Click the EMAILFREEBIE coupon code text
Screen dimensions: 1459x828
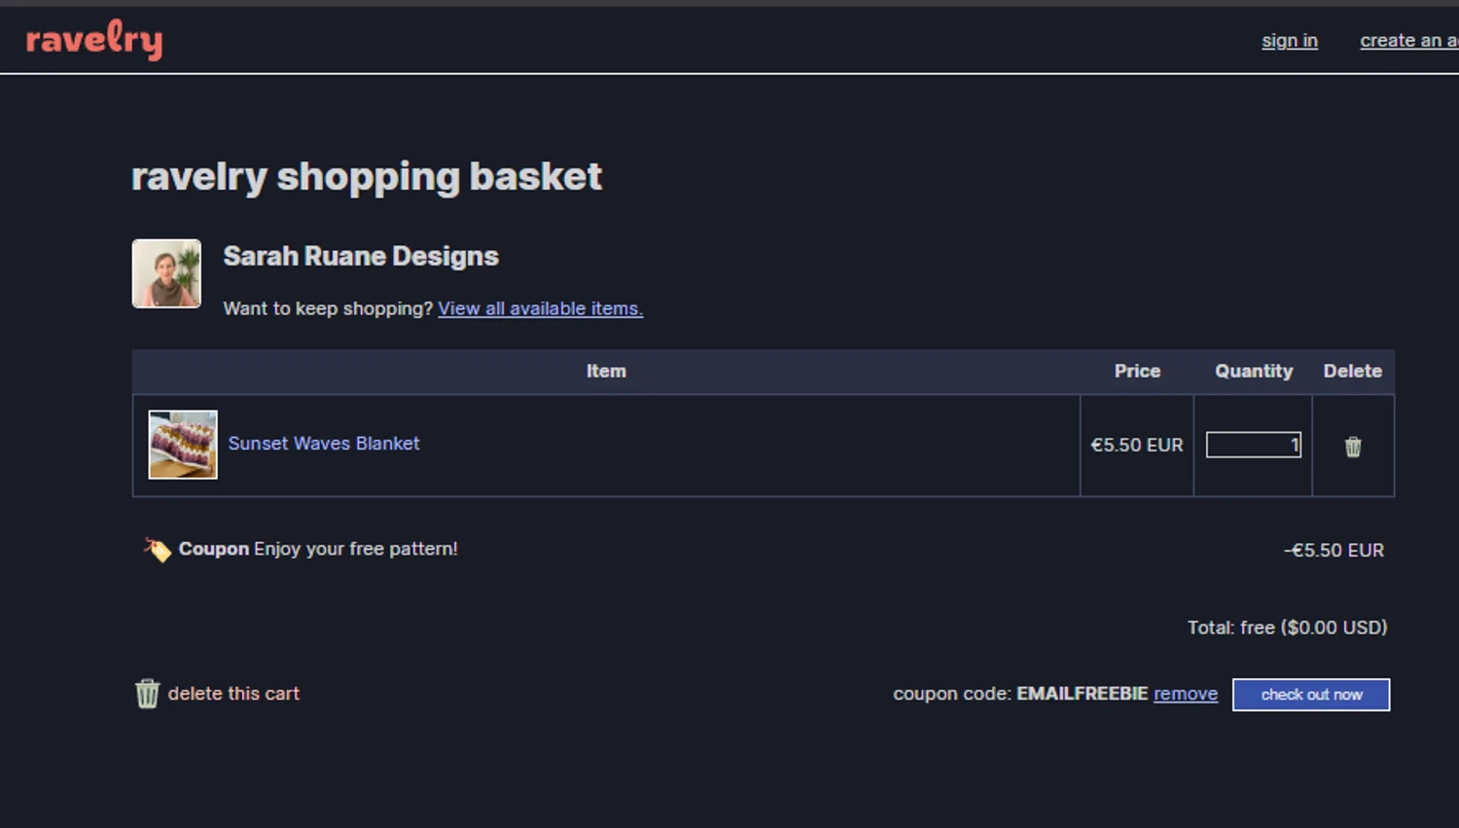1083,694
